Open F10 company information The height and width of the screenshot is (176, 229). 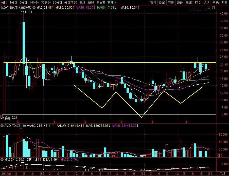[x=198, y=3]
